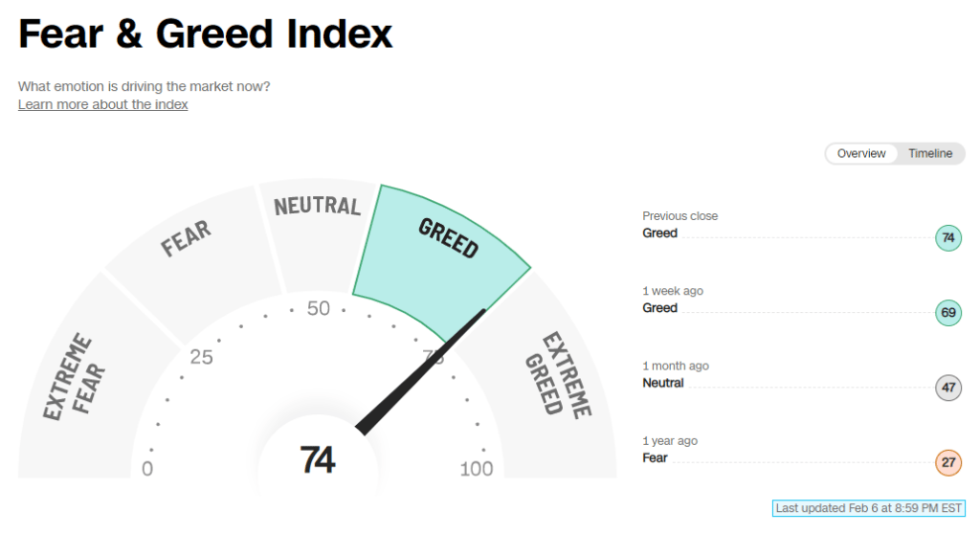Click the Previous close Greed label
The image size is (980, 534).
(660, 234)
